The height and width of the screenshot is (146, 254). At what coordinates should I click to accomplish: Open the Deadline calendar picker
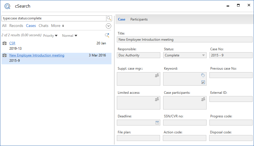[x=157, y=122]
